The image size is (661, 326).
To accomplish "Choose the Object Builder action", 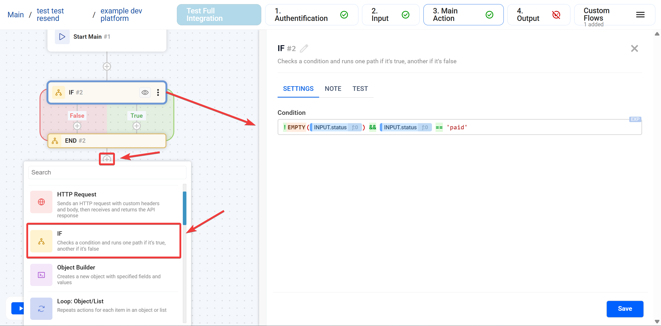I will click(x=103, y=275).
